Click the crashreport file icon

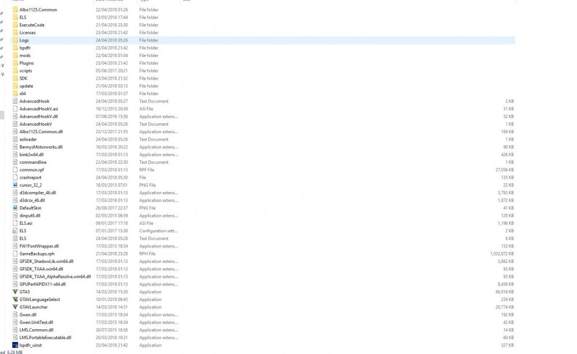click(15, 177)
